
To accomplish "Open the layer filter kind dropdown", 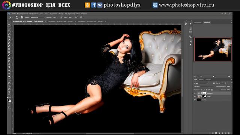I will (x=201, y=83).
